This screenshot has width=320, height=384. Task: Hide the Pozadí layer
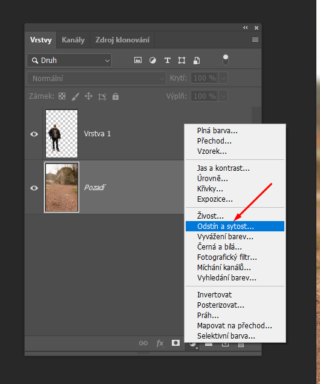click(34, 188)
